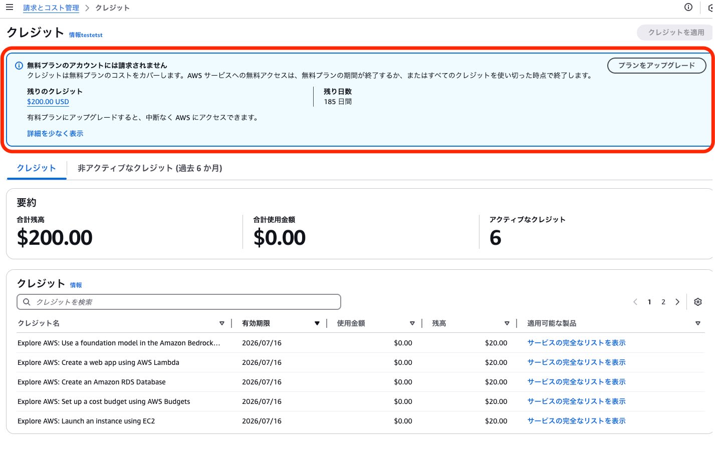Click 2026/07/16 date in Bedrock row

(x=262, y=343)
